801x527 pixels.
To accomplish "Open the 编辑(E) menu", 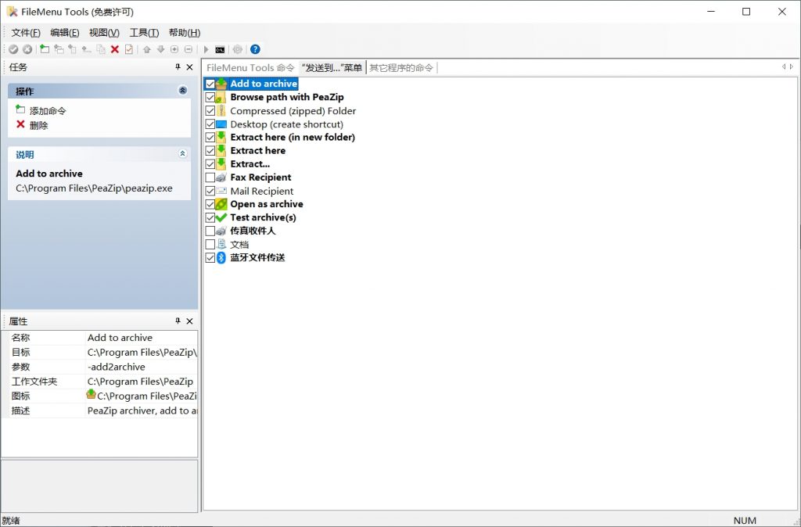I will click(64, 33).
